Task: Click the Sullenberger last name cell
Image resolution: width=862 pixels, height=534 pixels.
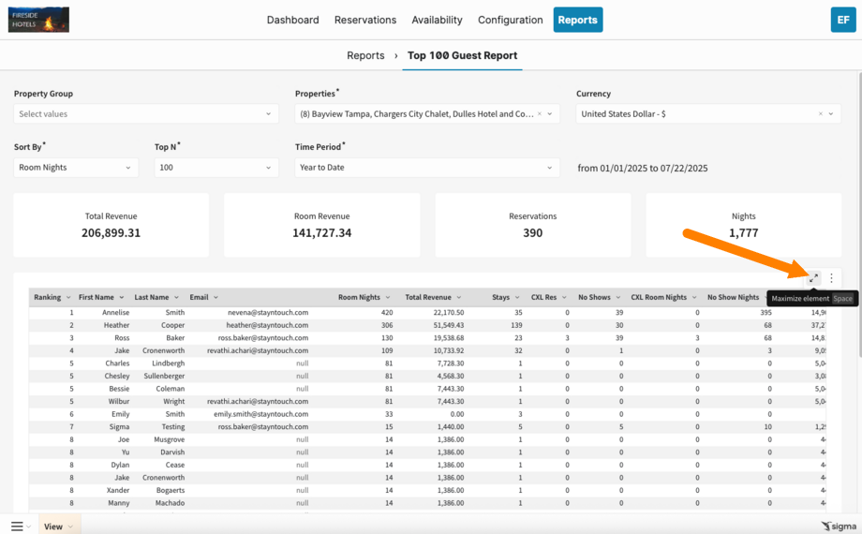Action: [x=164, y=377]
